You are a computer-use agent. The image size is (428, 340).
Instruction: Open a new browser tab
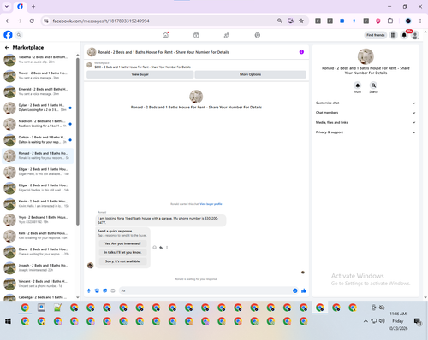point(33,6)
